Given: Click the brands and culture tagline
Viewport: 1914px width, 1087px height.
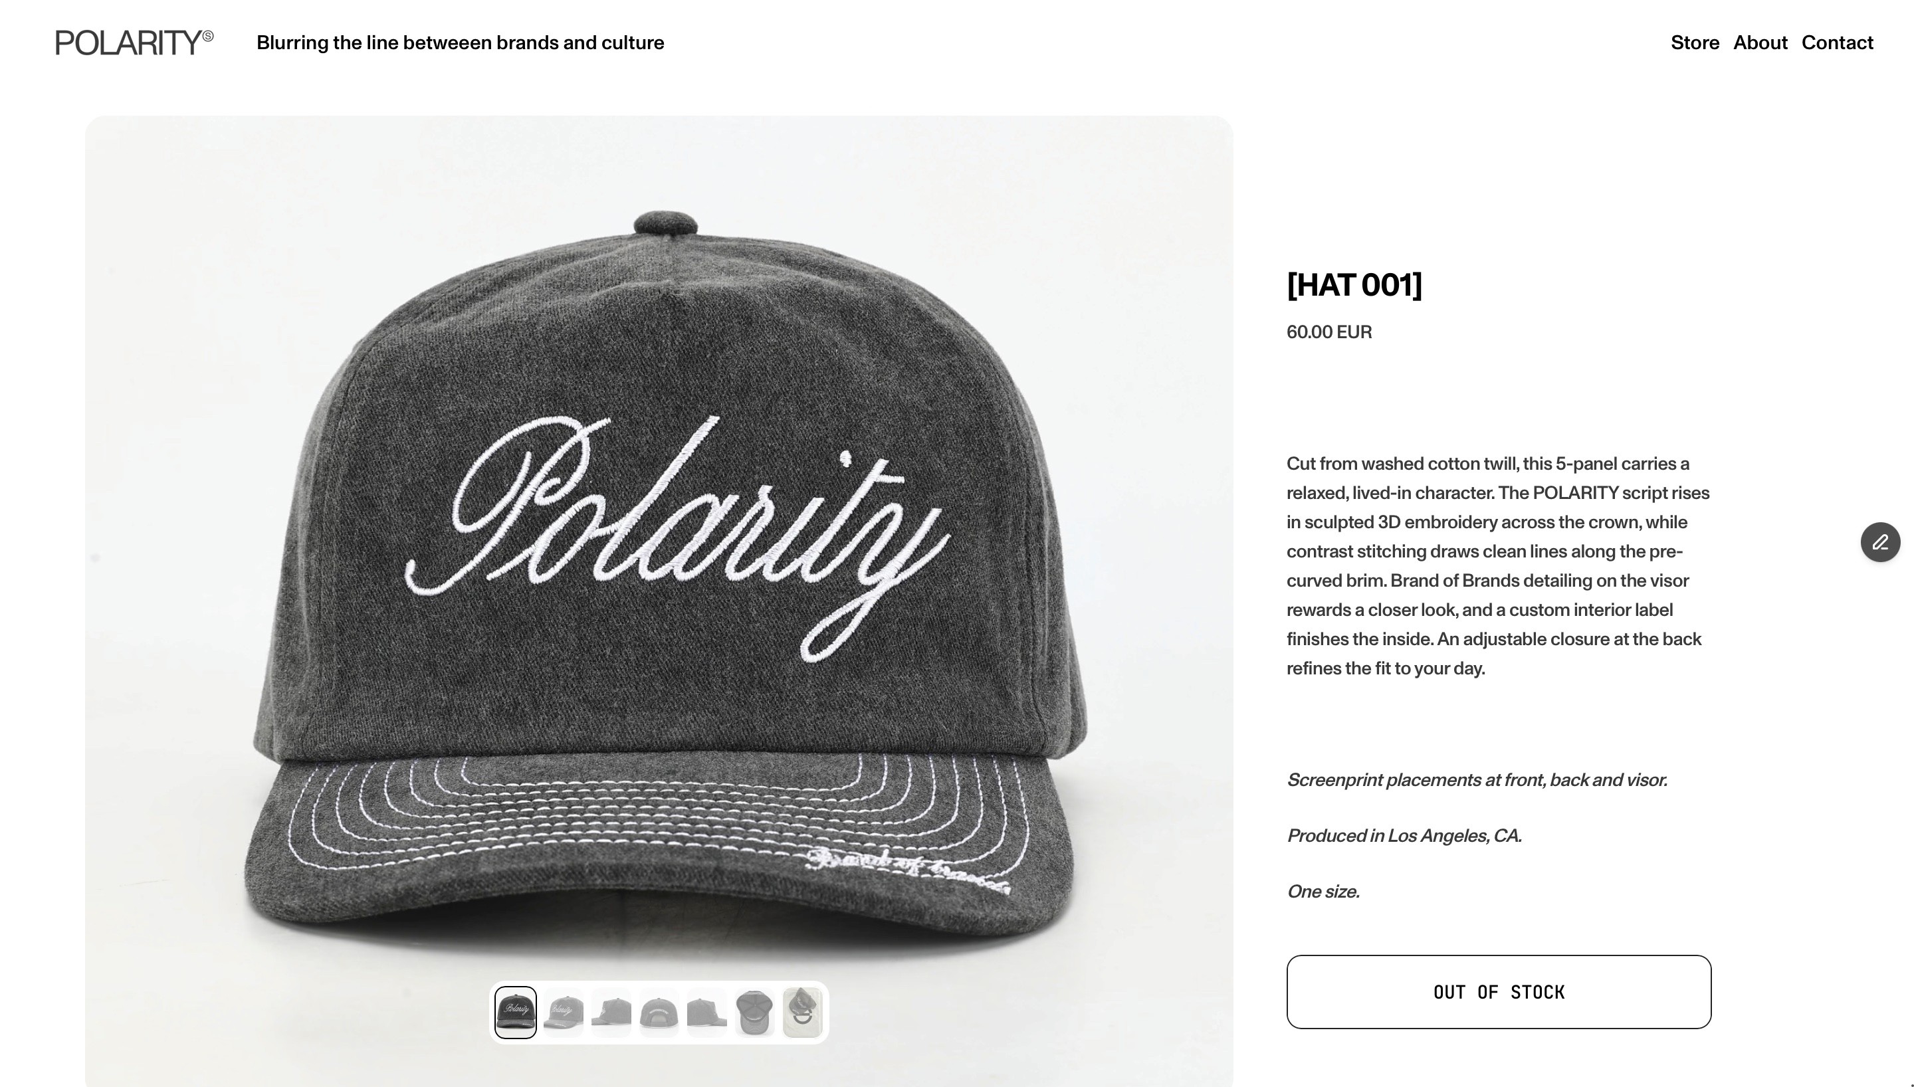Looking at the screenshot, I should coord(460,43).
